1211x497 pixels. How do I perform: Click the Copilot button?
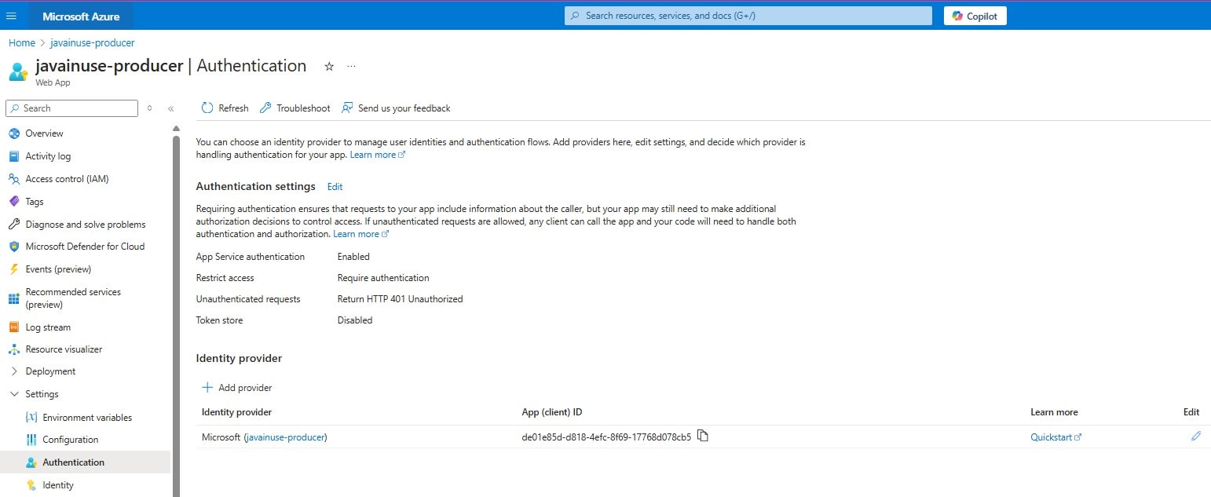tap(975, 16)
